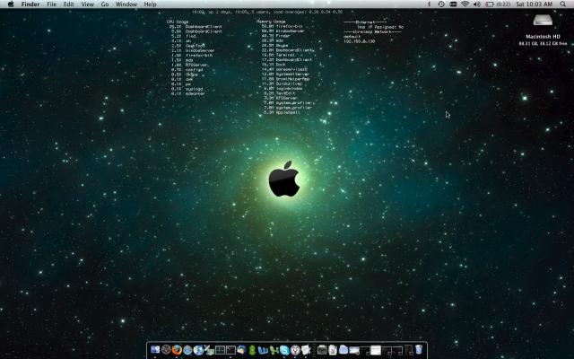
Task: Open the File menu
Action: [x=52, y=4]
